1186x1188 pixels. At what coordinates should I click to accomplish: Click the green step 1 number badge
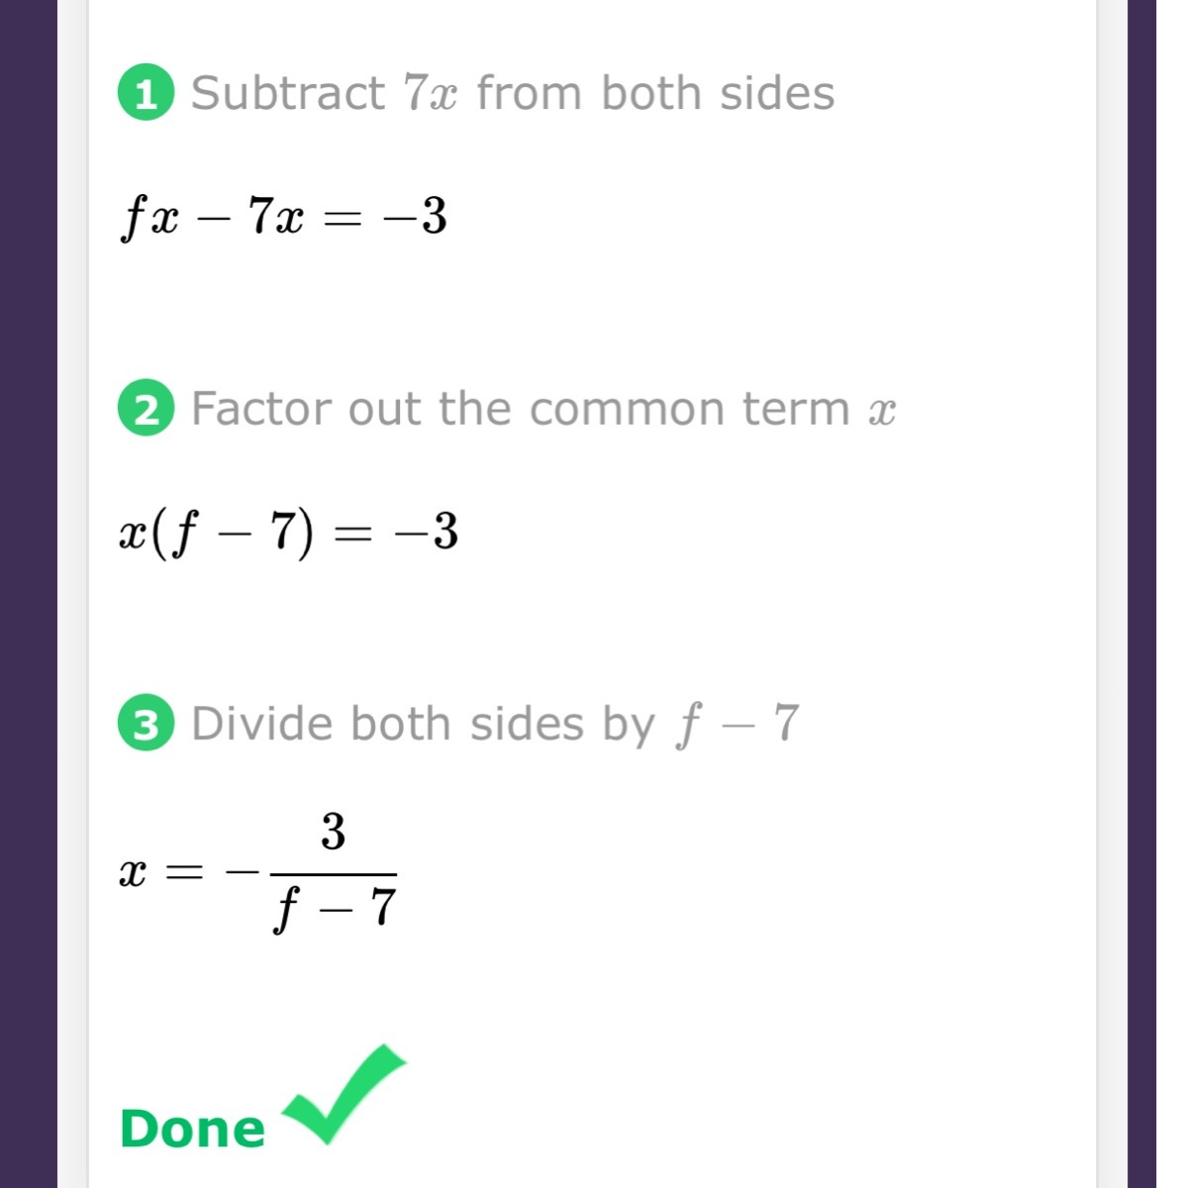146,94
